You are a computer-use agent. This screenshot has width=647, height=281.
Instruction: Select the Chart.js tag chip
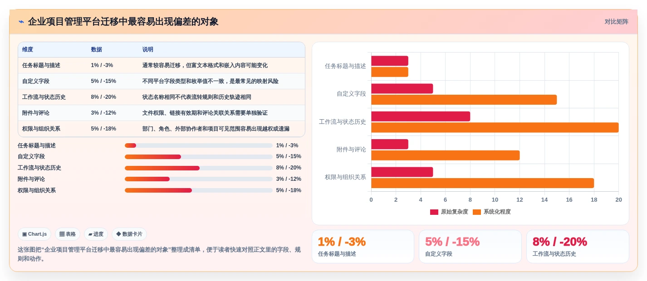coord(34,234)
